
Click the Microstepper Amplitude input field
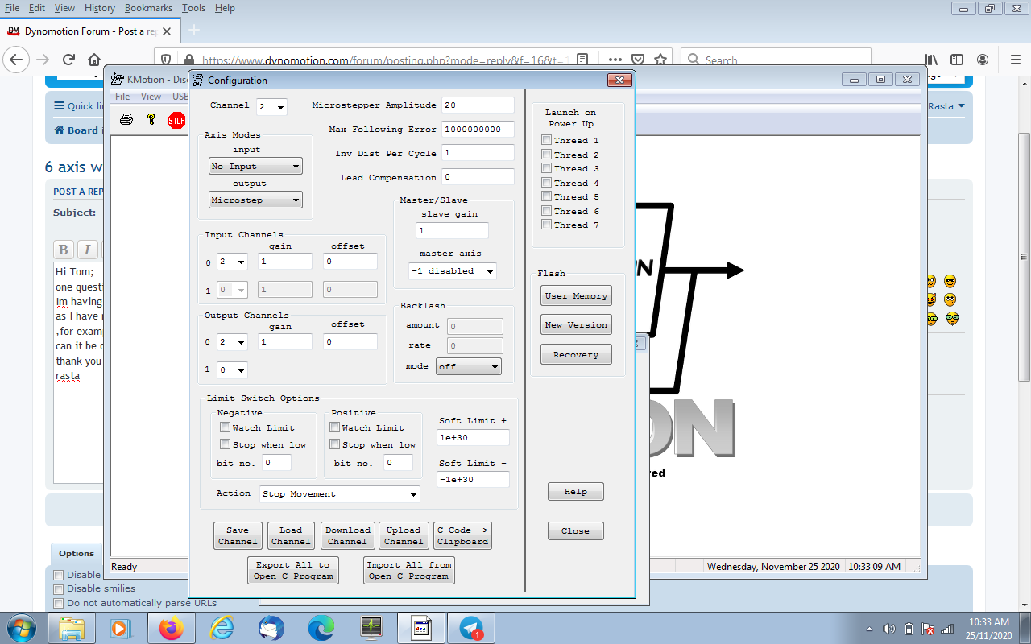click(477, 105)
